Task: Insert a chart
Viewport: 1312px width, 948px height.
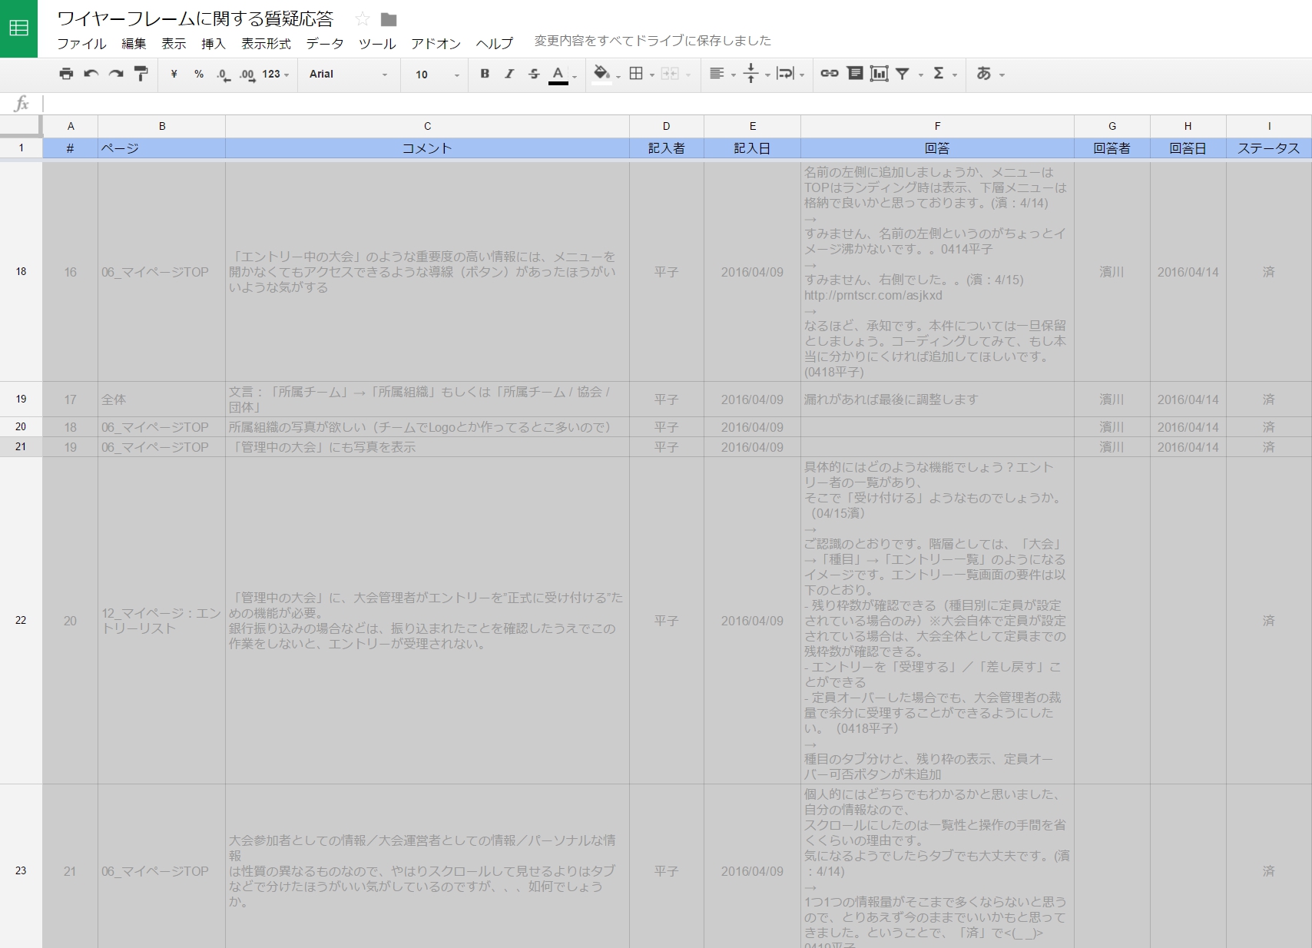Action: (x=880, y=74)
